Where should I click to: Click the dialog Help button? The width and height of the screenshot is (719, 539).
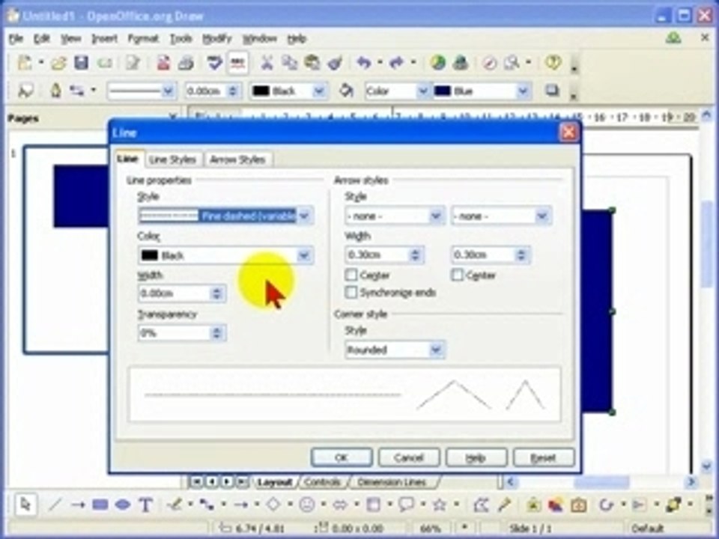pyautogui.click(x=476, y=457)
